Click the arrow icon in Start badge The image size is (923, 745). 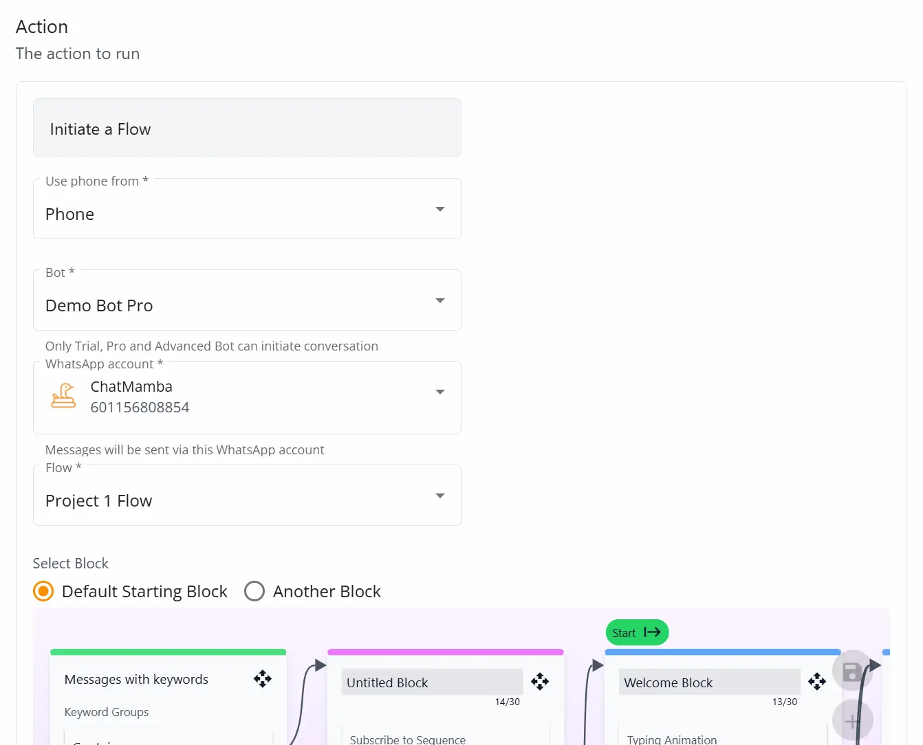click(652, 632)
